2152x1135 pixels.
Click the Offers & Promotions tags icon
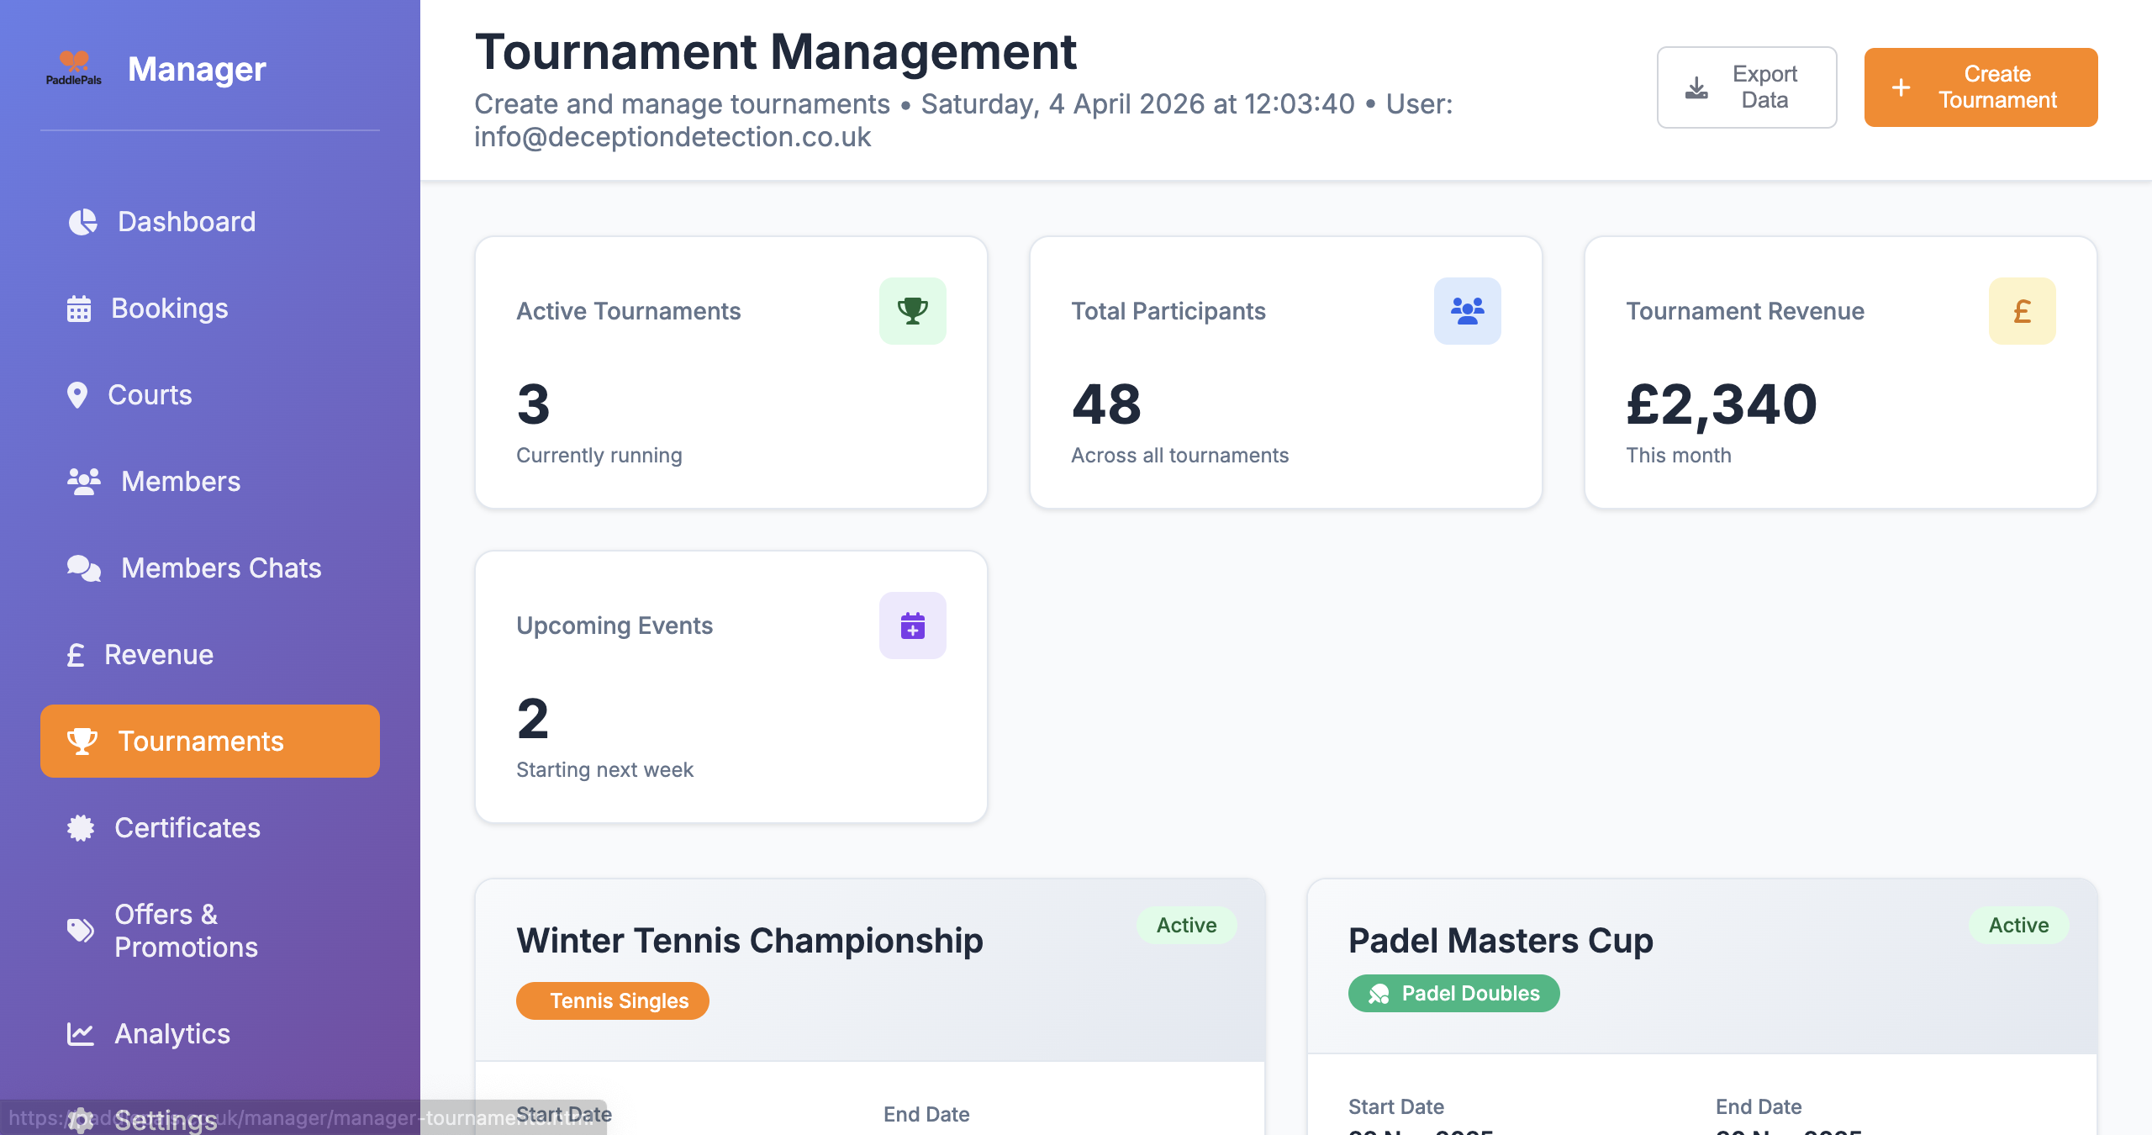(x=81, y=931)
